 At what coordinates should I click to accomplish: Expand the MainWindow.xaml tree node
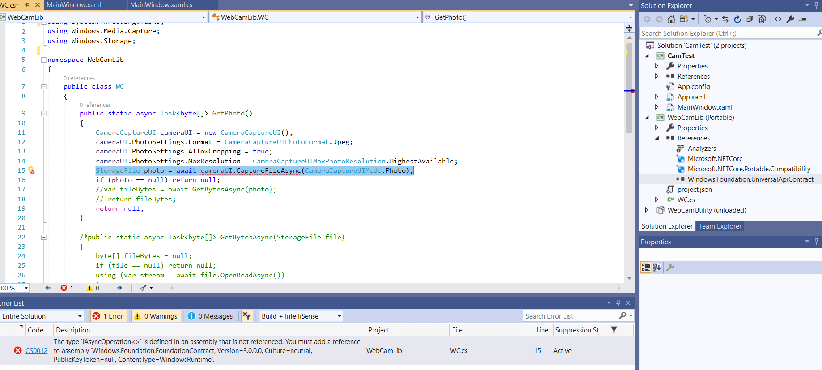[x=657, y=107]
